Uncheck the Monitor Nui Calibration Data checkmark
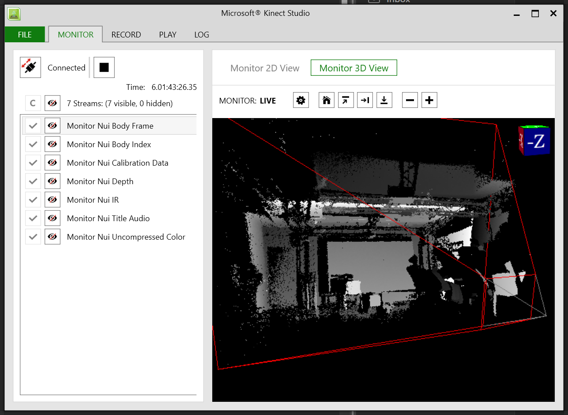The image size is (568, 415). 33,163
